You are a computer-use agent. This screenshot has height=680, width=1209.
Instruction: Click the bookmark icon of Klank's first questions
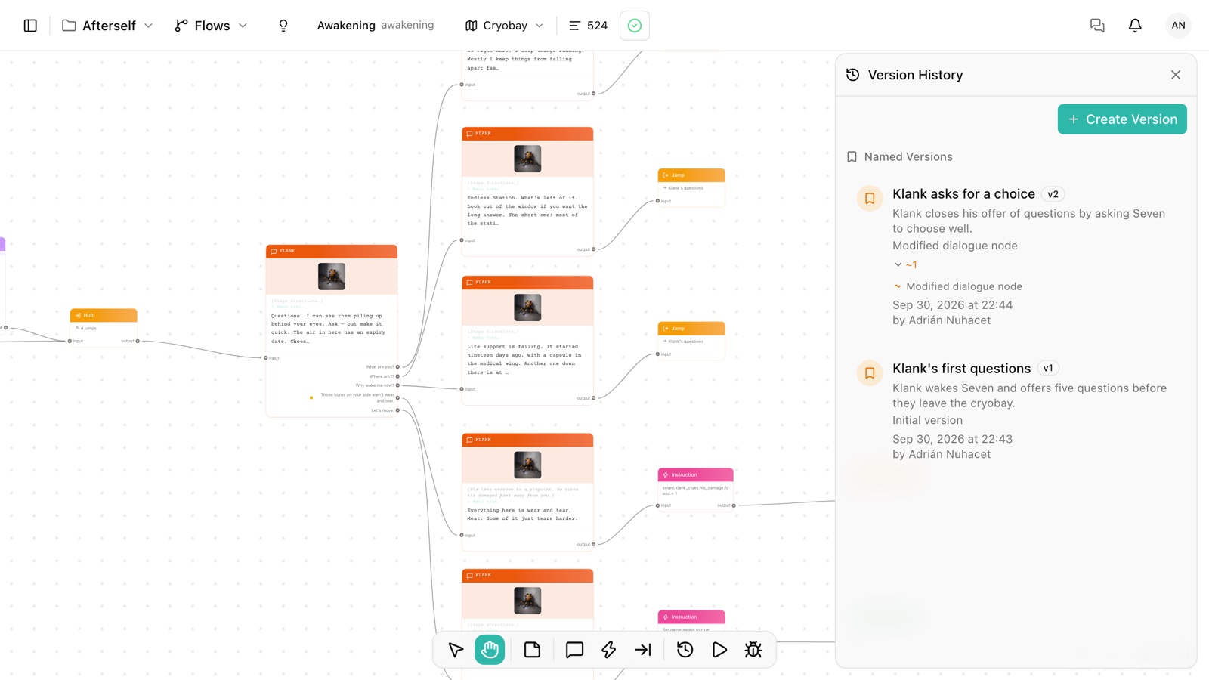[870, 373]
